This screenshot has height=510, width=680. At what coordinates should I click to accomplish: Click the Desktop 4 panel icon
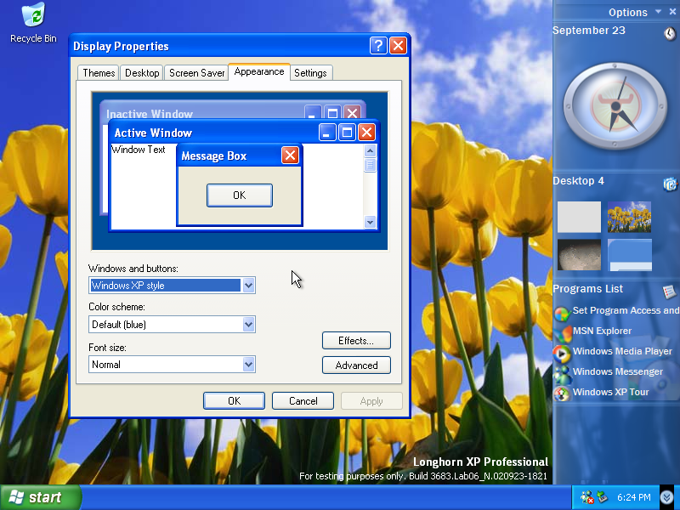[670, 184]
